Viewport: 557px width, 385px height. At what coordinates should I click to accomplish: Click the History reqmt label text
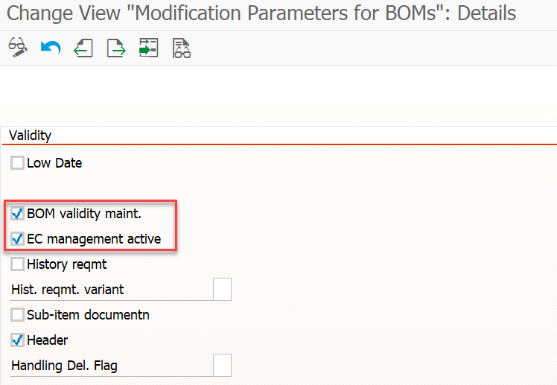point(67,264)
